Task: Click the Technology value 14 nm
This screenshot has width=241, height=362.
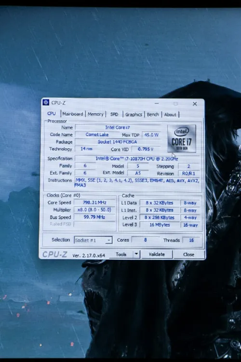Action: click(x=86, y=149)
